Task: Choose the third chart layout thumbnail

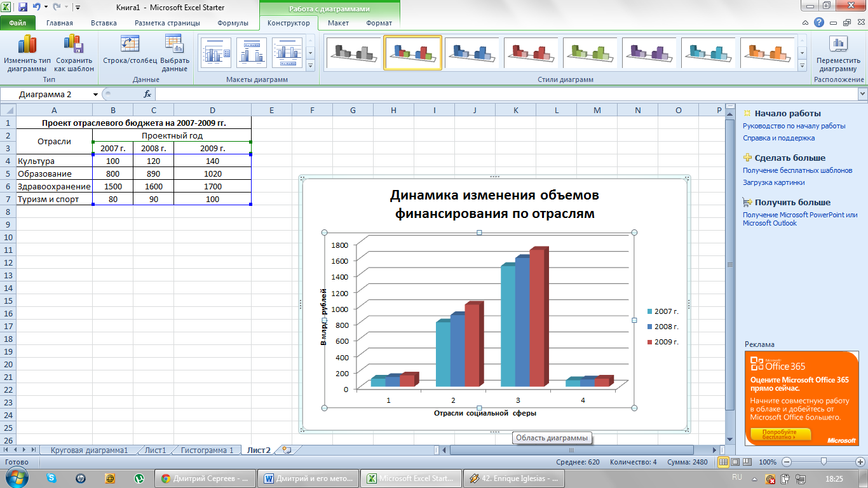Action: (x=288, y=53)
